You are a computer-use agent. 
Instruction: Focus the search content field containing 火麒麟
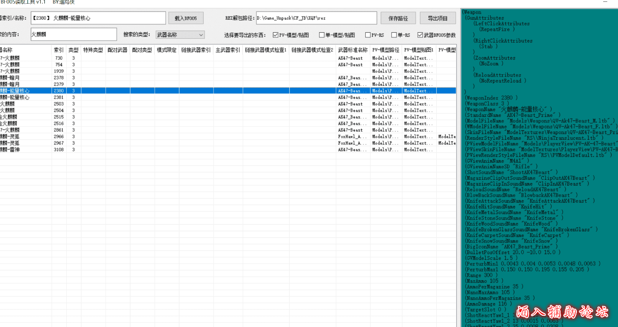[73, 35]
